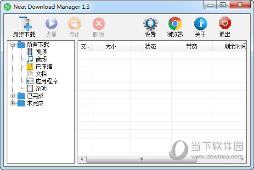Minimize the Neat Download Manager window
Screen dimensions: 254x170
click(210, 5)
